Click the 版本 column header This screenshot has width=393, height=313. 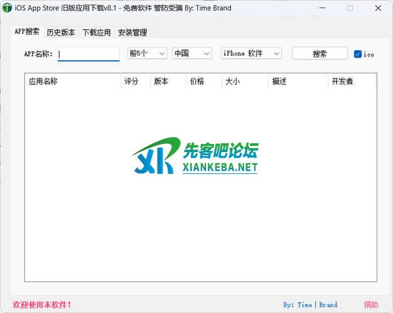(x=168, y=82)
